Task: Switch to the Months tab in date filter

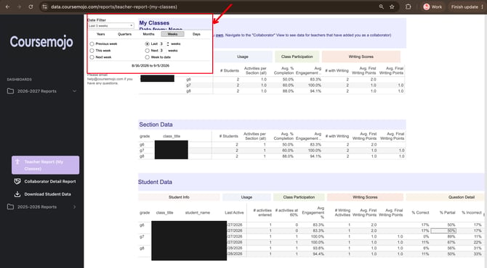Action: pos(148,34)
